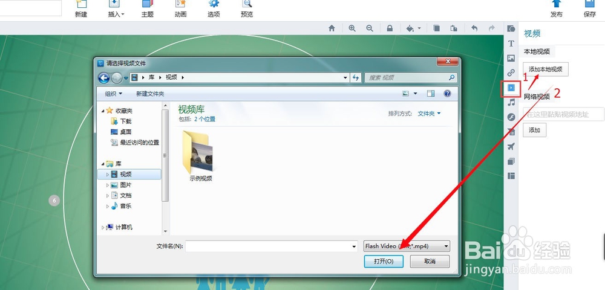605x290 pixels.
Task: Click the 保存 (Save) icon
Action: click(x=590, y=8)
